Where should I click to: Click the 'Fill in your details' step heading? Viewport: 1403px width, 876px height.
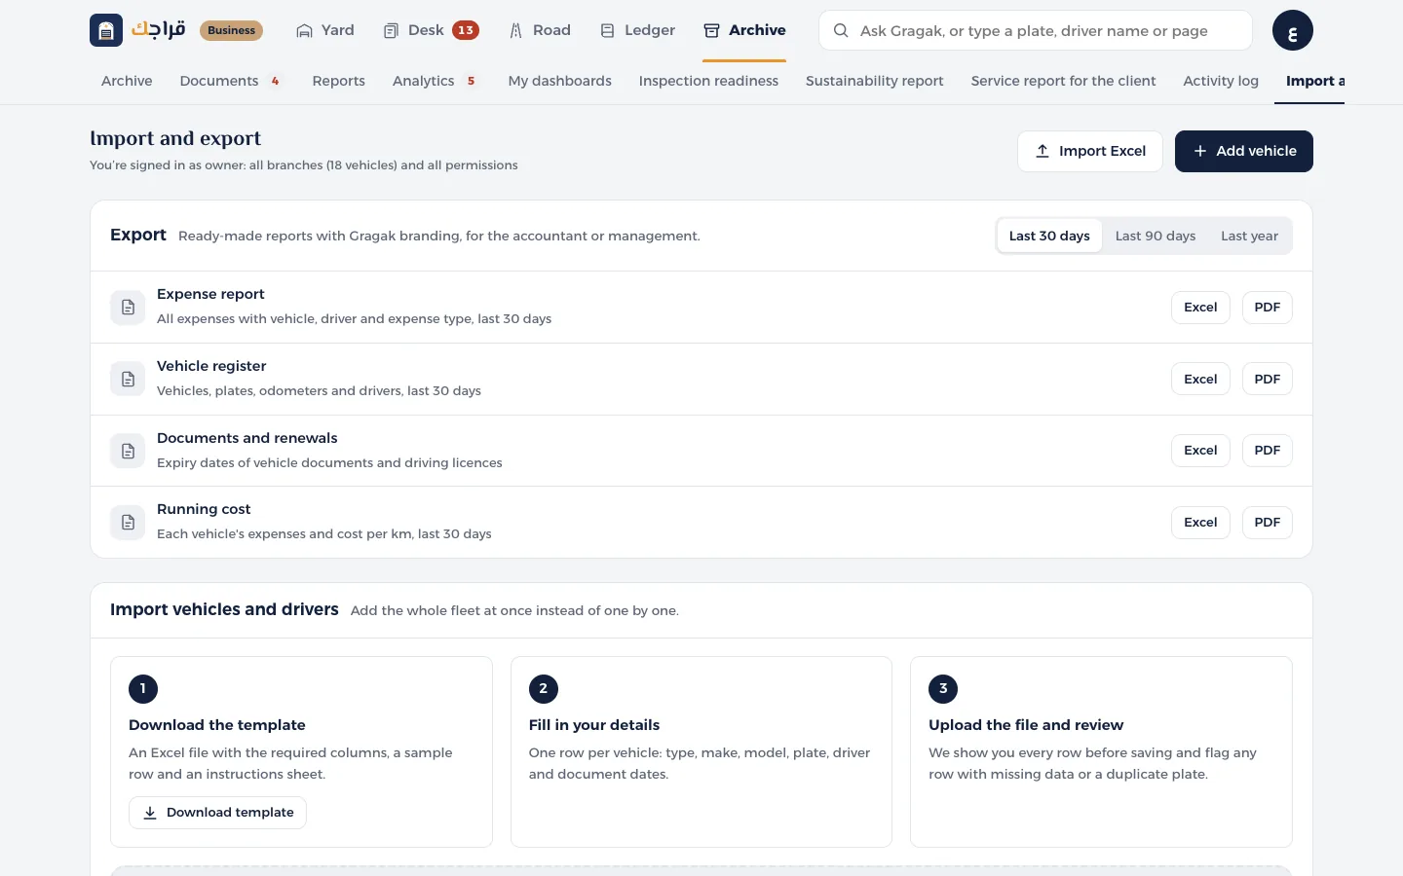click(x=594, y=725)
